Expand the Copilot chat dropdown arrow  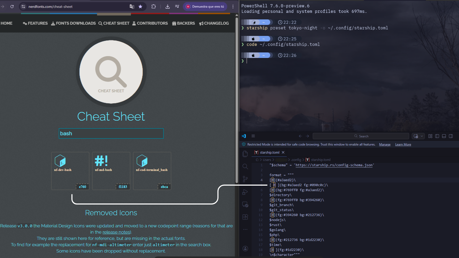coord(422,136)
